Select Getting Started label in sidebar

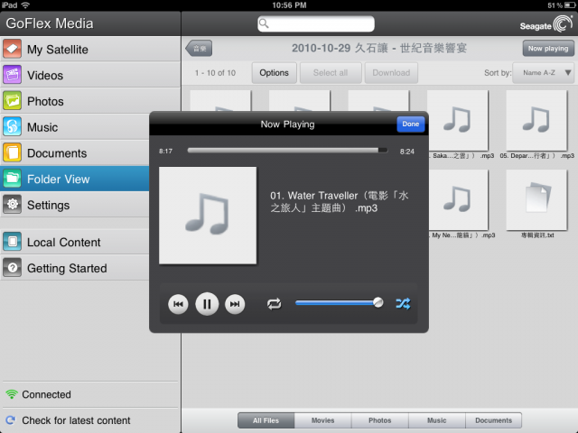67,269
